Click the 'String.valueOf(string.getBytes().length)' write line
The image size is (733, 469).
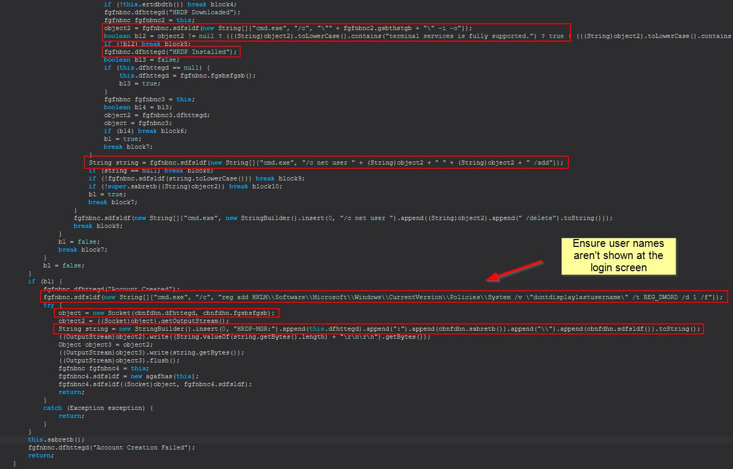(244, 337)
